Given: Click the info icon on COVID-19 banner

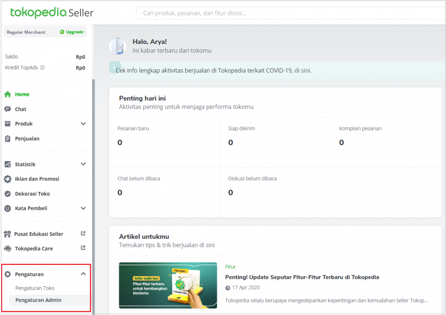Looking at the screenshot, I should (115, 67).
